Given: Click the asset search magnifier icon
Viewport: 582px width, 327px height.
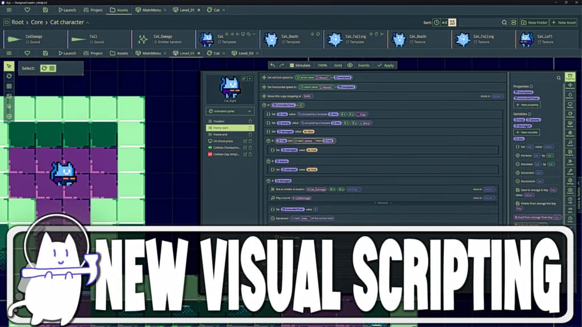Looking at the screenshot, I should (504, 23).
